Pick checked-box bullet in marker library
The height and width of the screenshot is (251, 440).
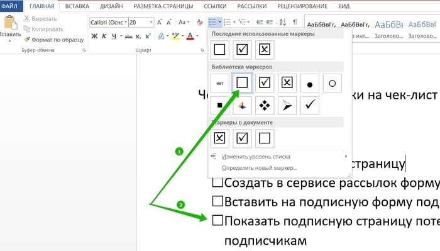point(265,83)
